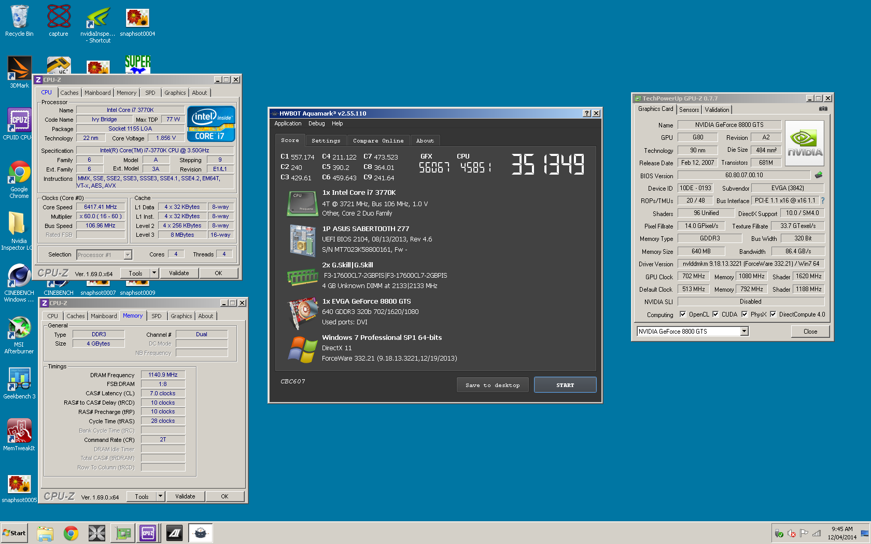
Task: Expand the Tools dropdown arrow in upper CPU-Z
Action: (x=154, y=273)
